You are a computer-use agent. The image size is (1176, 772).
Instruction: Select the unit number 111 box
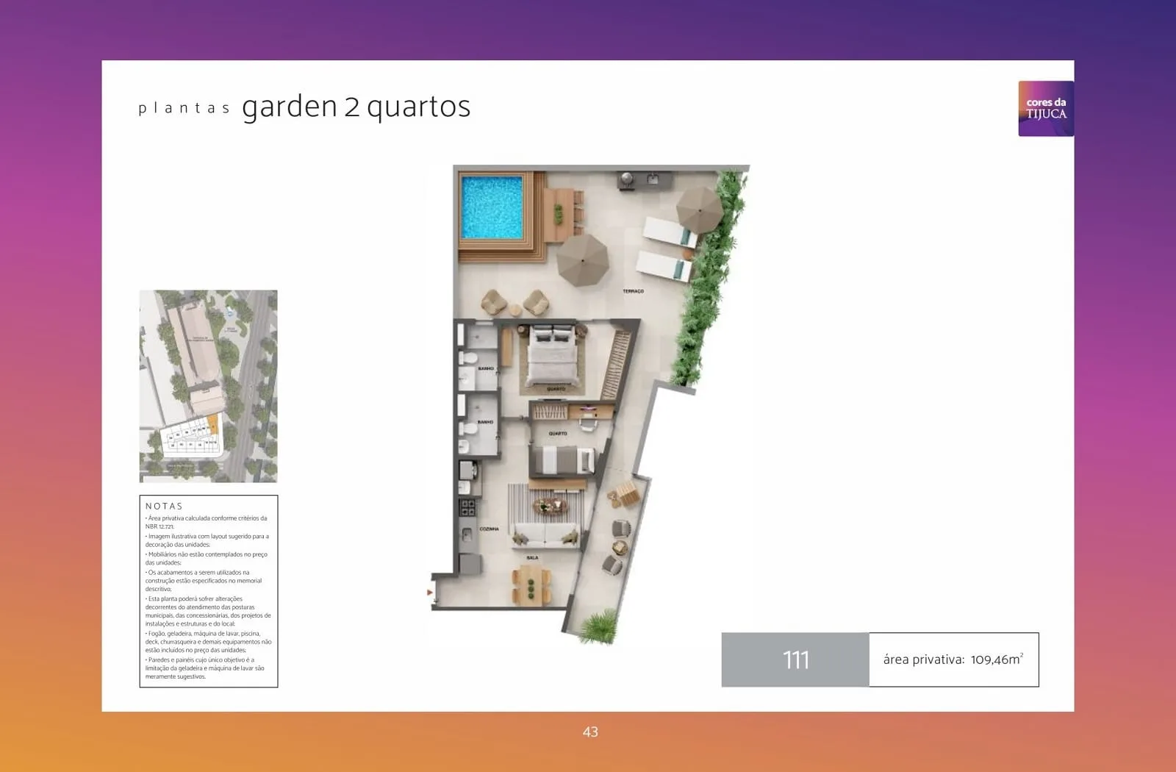[x=795, y=660]
